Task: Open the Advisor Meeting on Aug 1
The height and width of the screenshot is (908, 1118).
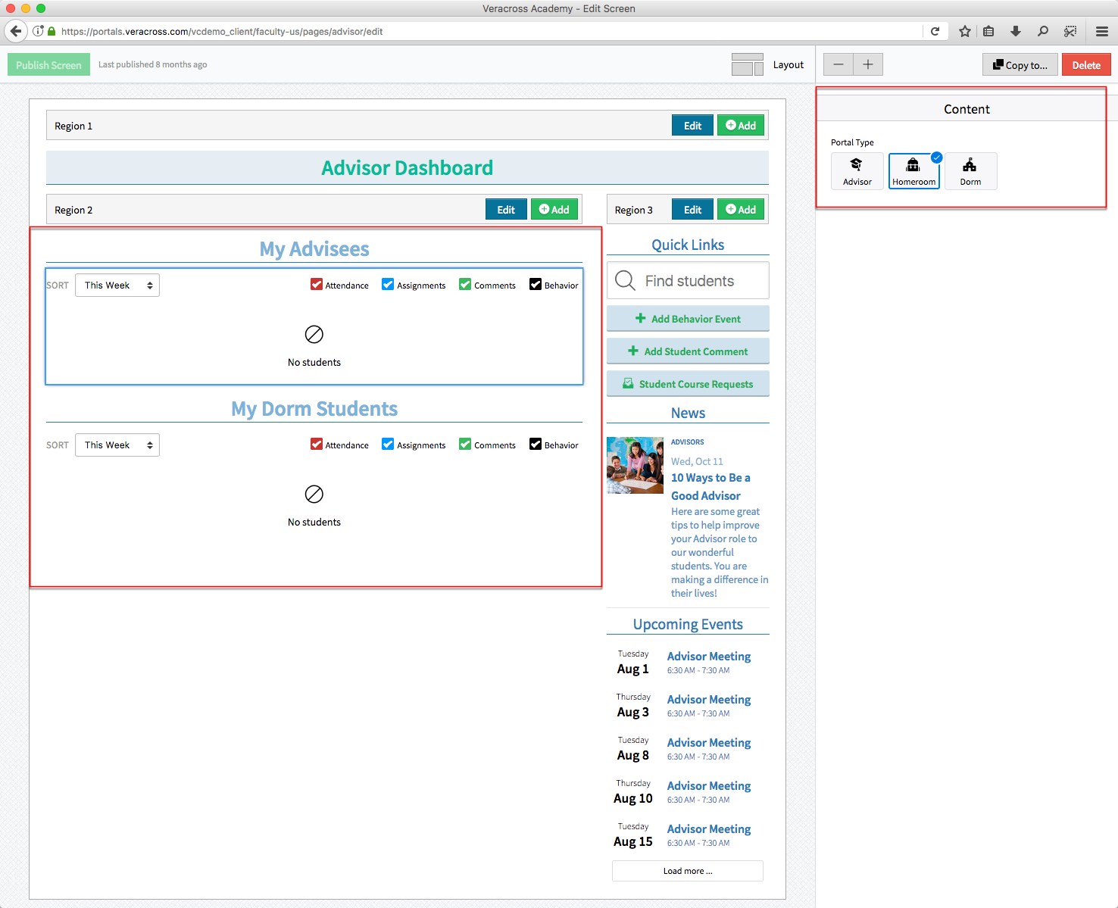Action: [x=708, y=656]
